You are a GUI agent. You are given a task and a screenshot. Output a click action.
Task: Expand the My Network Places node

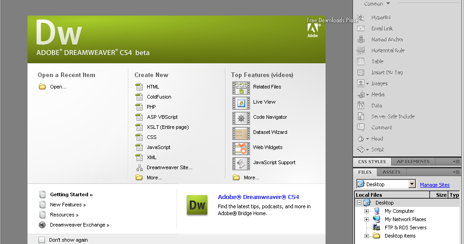366,219
